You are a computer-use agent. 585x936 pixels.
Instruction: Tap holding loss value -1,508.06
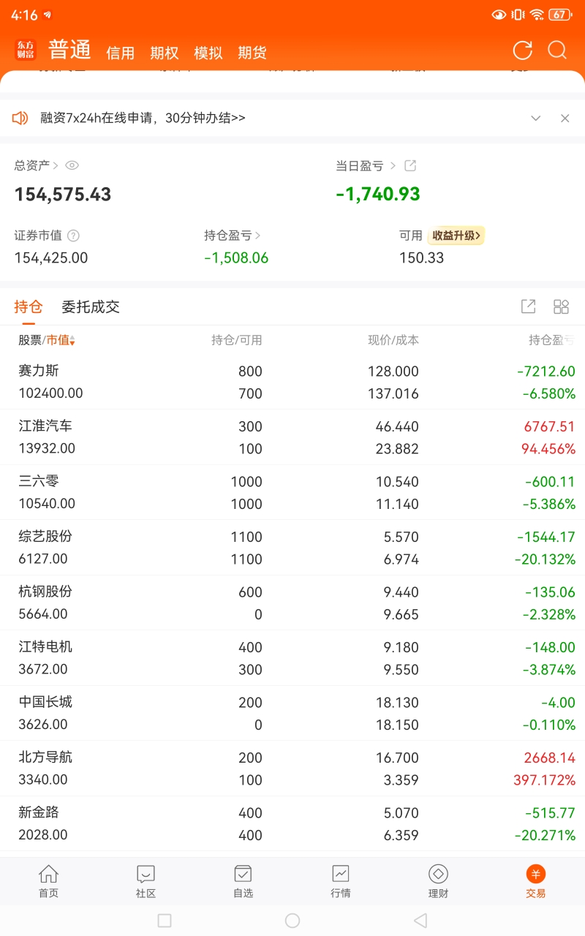pyautogui.click(x=236, y=258)
